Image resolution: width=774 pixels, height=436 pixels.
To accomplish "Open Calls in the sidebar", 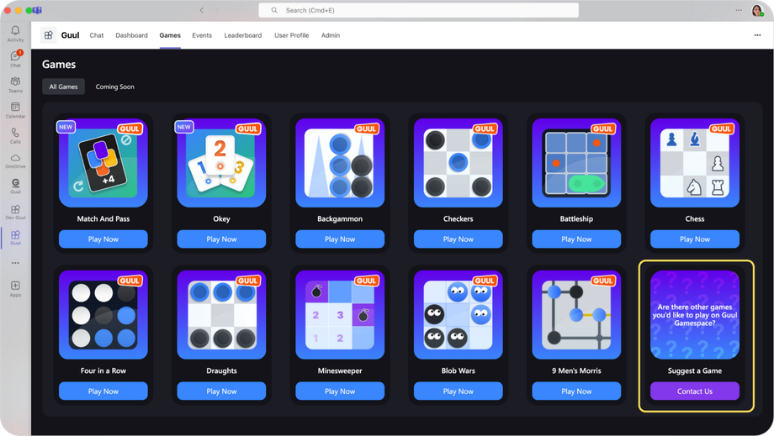I will click(x=15, y=135).
